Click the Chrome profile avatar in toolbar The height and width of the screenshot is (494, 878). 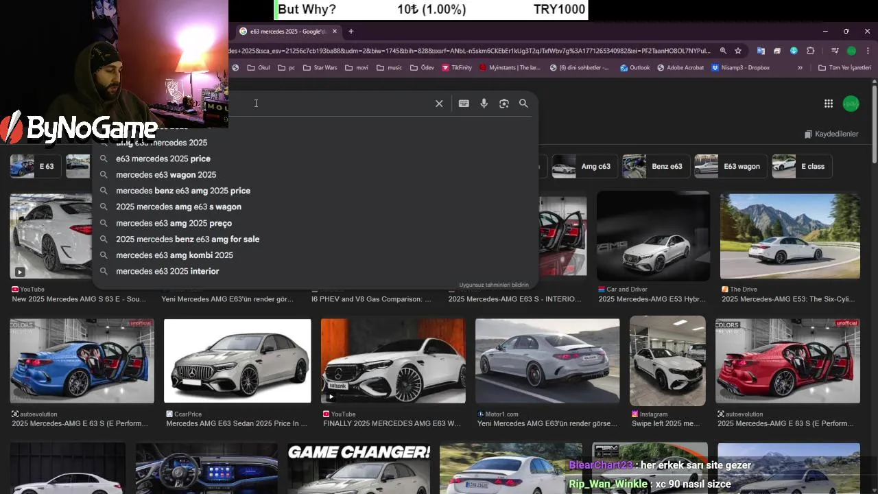pos(851,51)
